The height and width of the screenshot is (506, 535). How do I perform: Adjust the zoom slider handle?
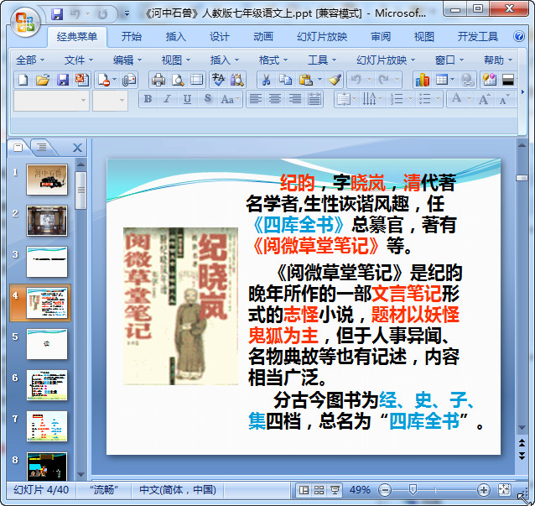click(x=413, y=490)
